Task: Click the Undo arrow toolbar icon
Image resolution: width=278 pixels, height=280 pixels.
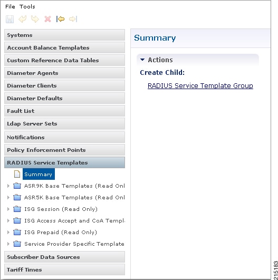Action: [23, 19]
